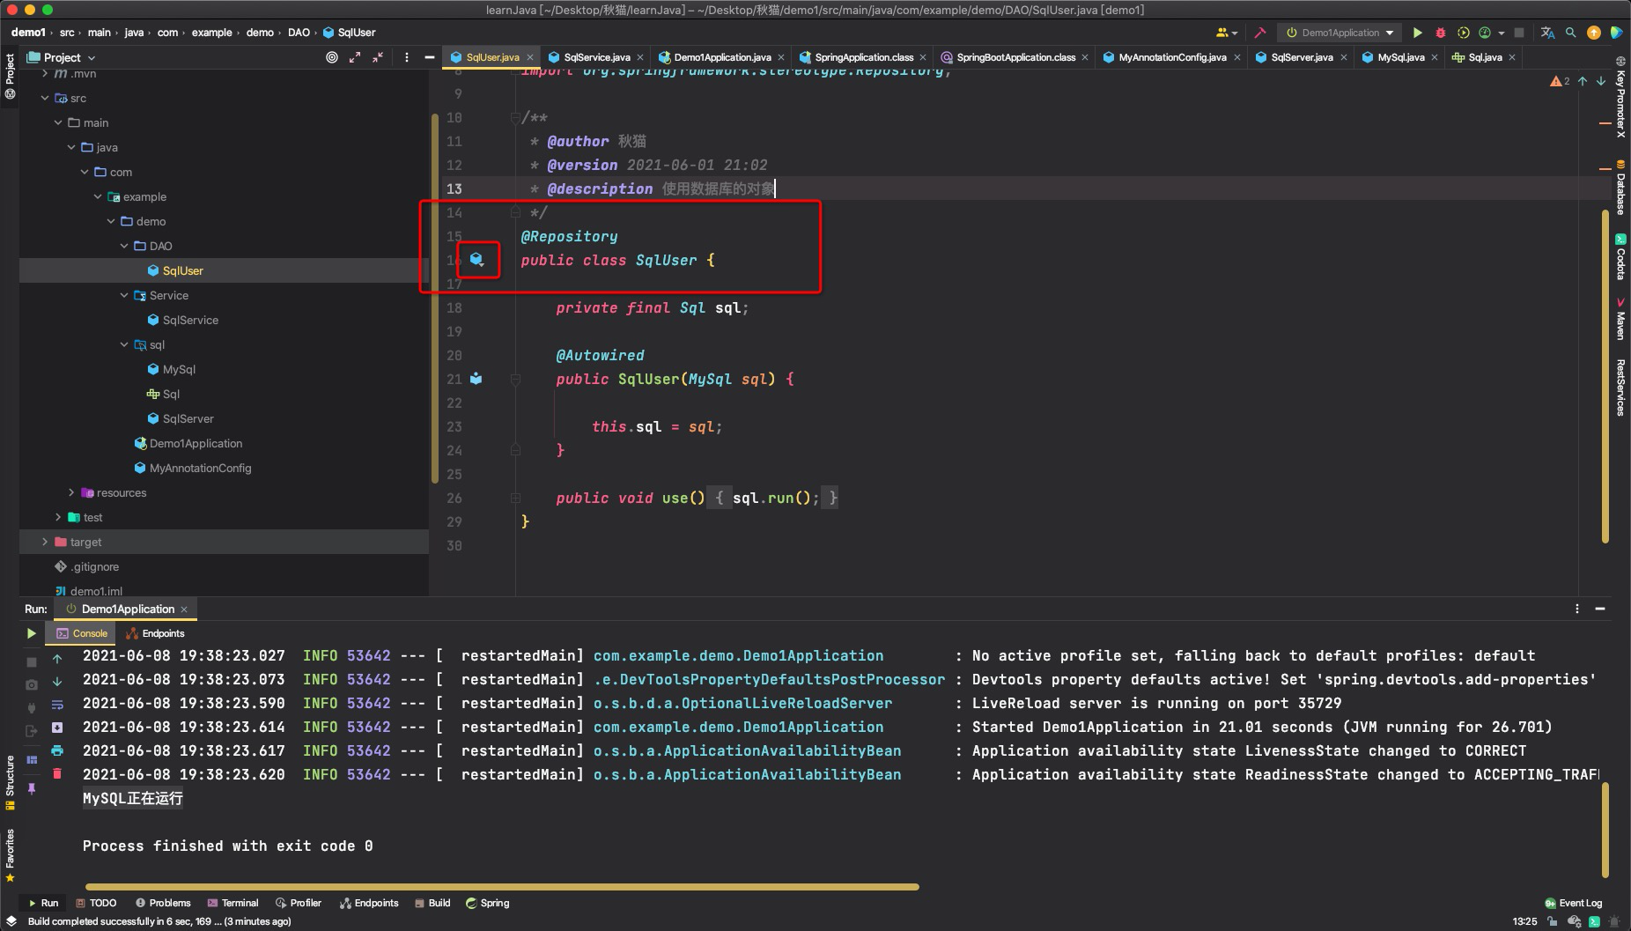This screenshot has height=931, width=1631.
Task: Clear console output with the trash icon
Action: (x=57, y=774)
